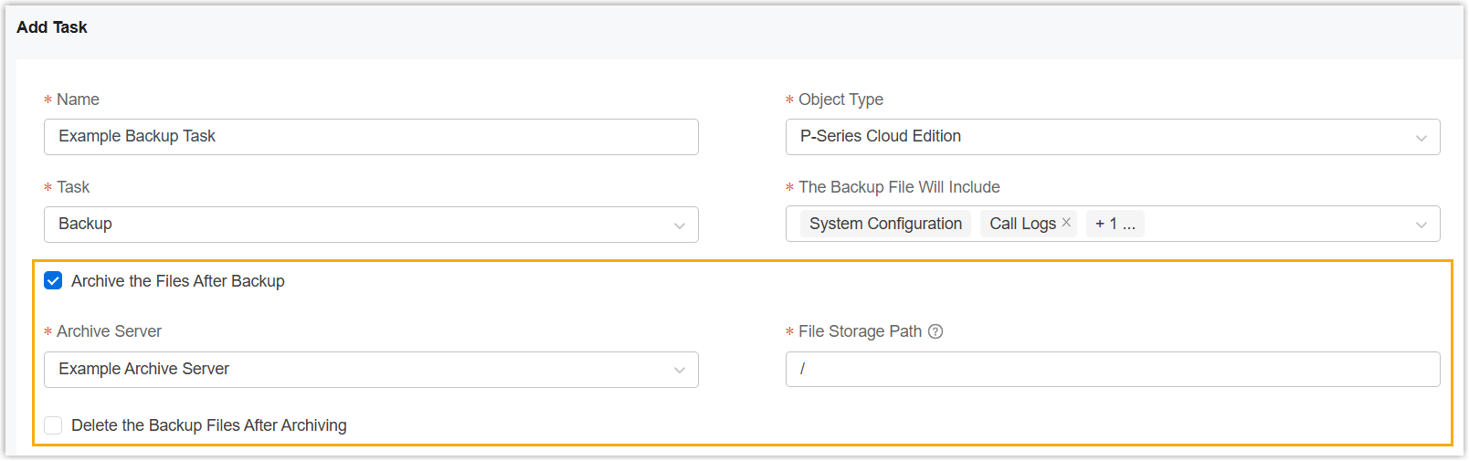Click the Object Type chevron arrow

[1421, 138]
